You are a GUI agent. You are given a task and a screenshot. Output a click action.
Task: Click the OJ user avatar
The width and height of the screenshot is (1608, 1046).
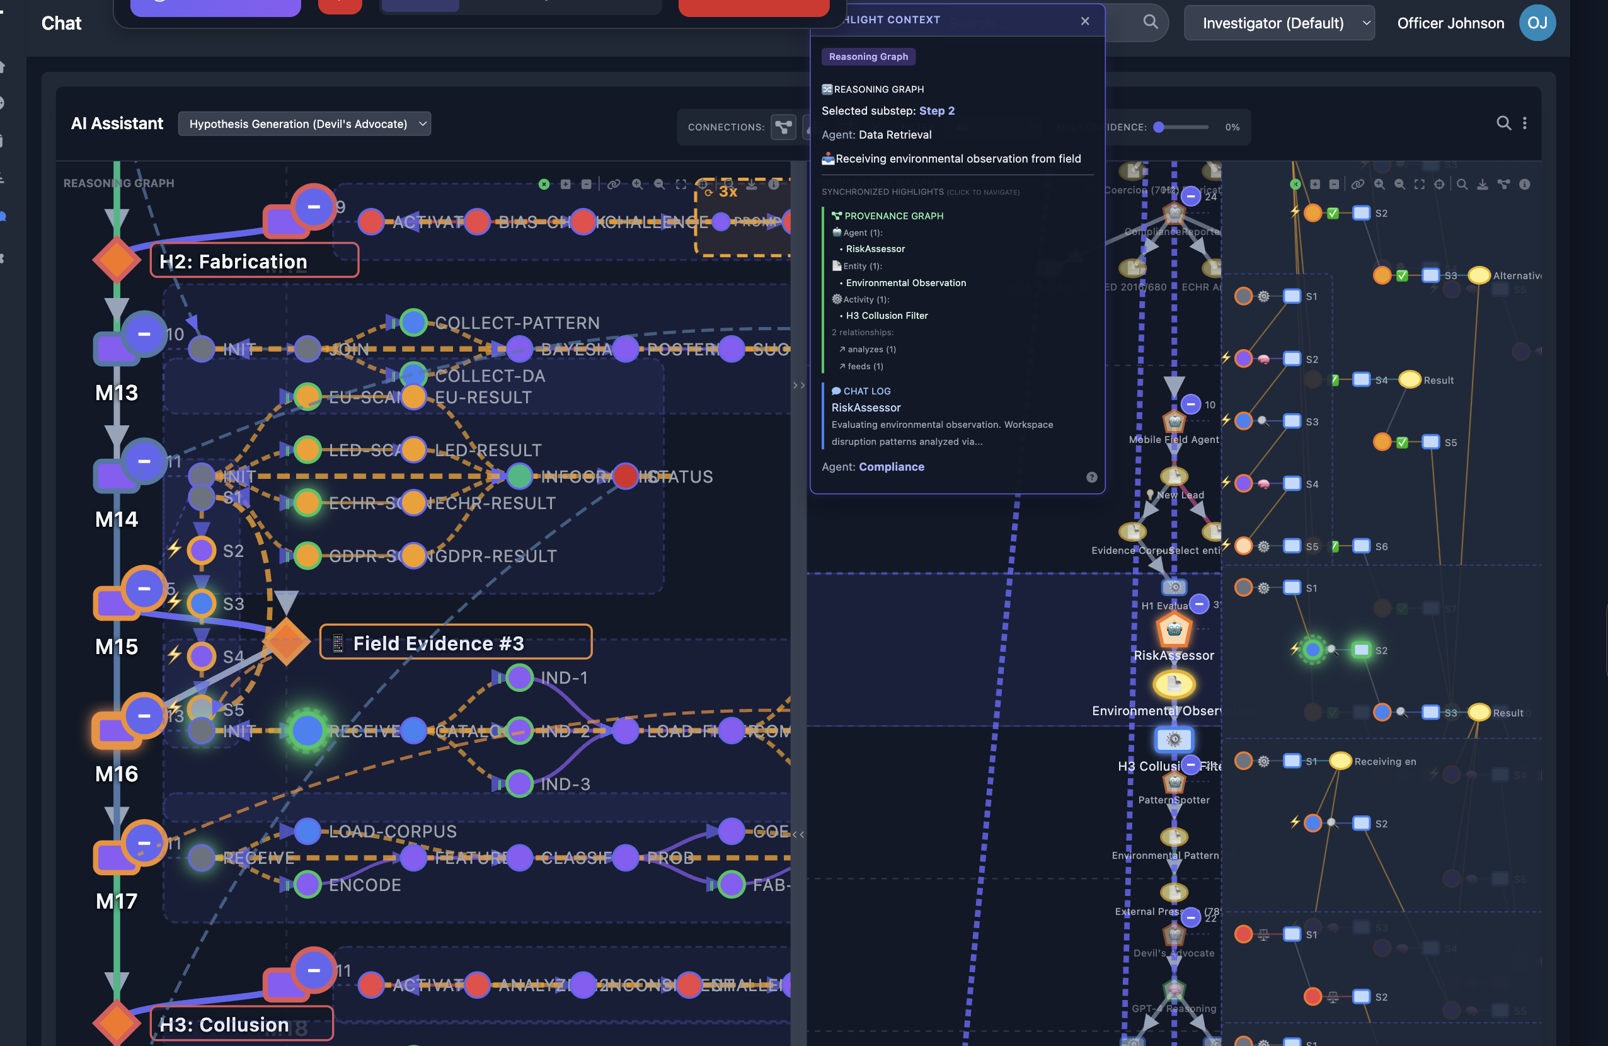pyautogui.click(x=1537, y=23)
